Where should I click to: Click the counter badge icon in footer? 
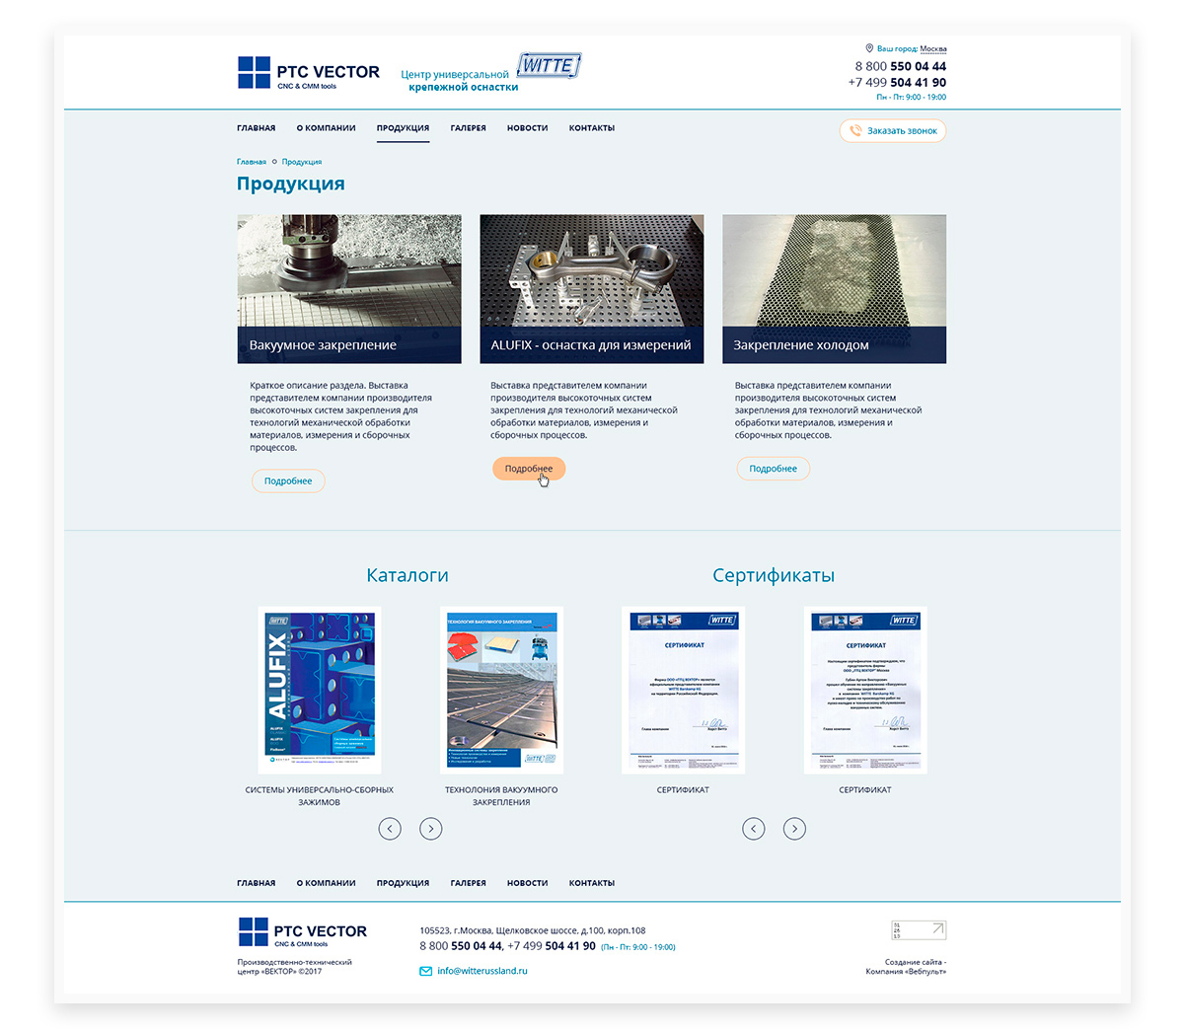tap(919, 929)
